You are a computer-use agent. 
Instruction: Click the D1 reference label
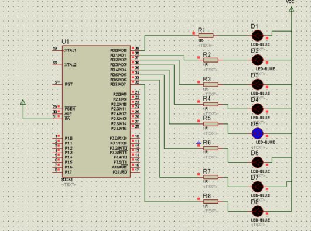[x=255, y=26]
